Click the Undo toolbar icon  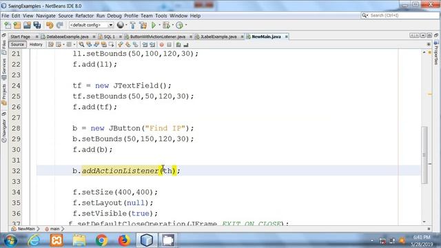tap(50, 25)
